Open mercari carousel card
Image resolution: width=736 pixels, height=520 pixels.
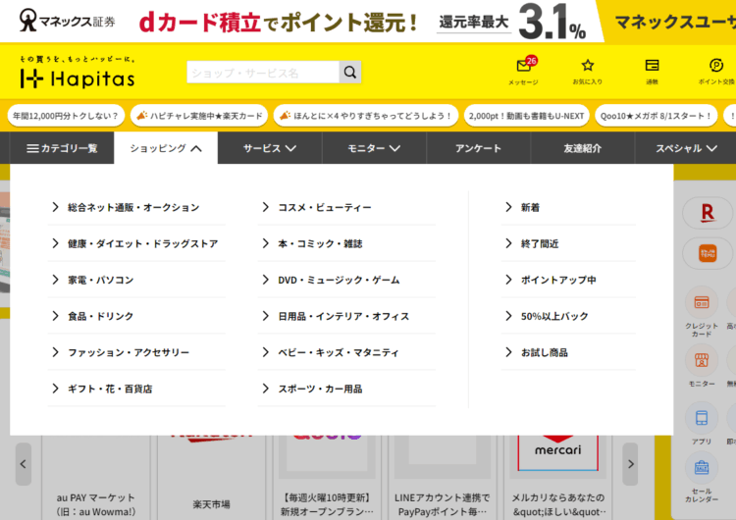coord(557,477)
